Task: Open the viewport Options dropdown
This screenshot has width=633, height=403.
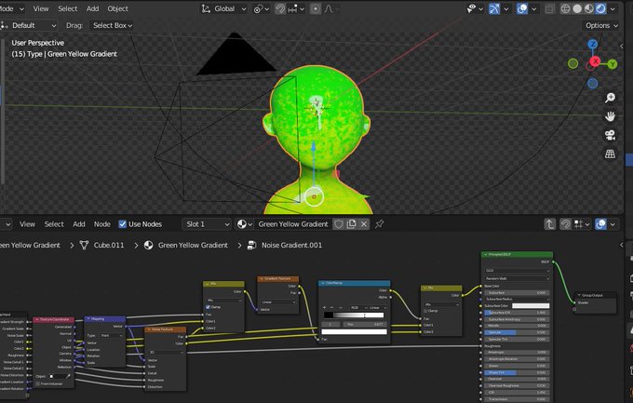Action: pos(601,25)
